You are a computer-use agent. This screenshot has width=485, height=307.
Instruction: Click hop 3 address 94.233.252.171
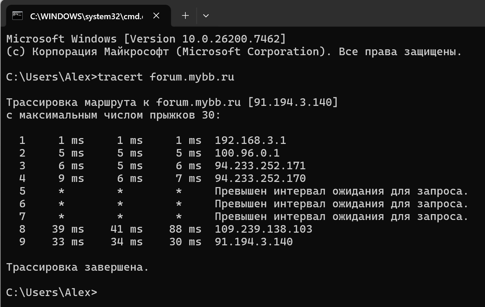click(x=260, y=165)
